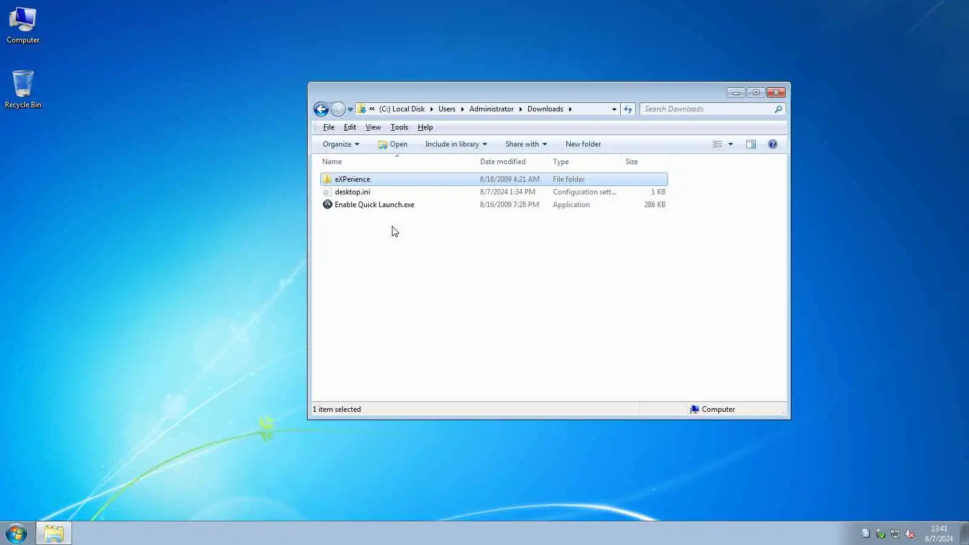The image size is (969, 545).
Task: Toggle the preview pane icon
Action: point(751,144)
